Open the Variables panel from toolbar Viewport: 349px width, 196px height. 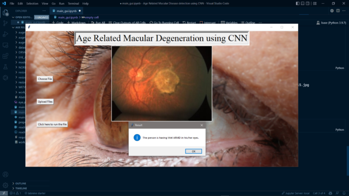pyautogui.click(x=229, y=23)
